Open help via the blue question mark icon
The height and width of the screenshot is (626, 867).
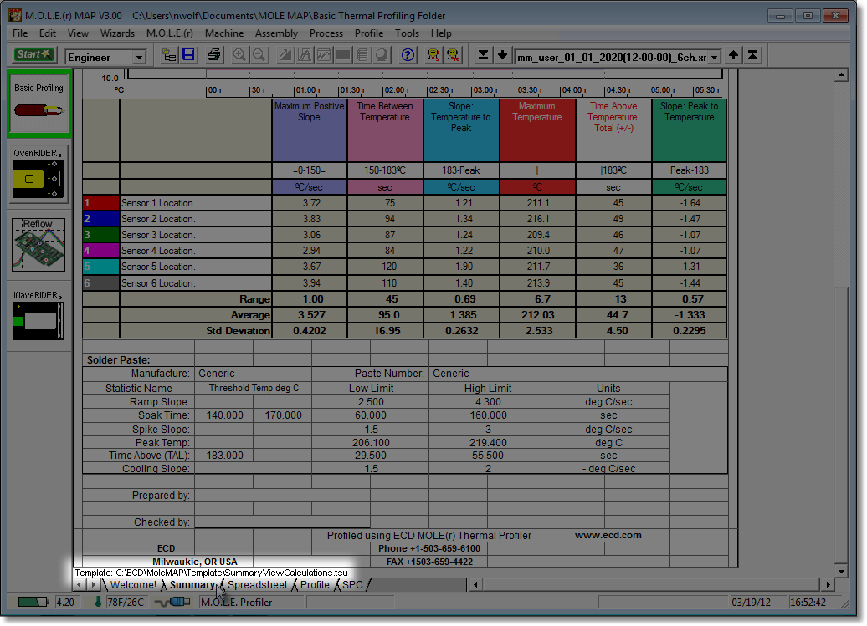[408, 55]
